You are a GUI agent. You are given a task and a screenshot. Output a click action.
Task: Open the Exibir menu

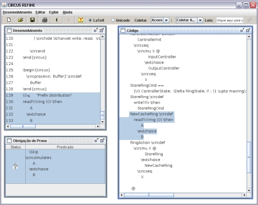click(x=54, y=12)
